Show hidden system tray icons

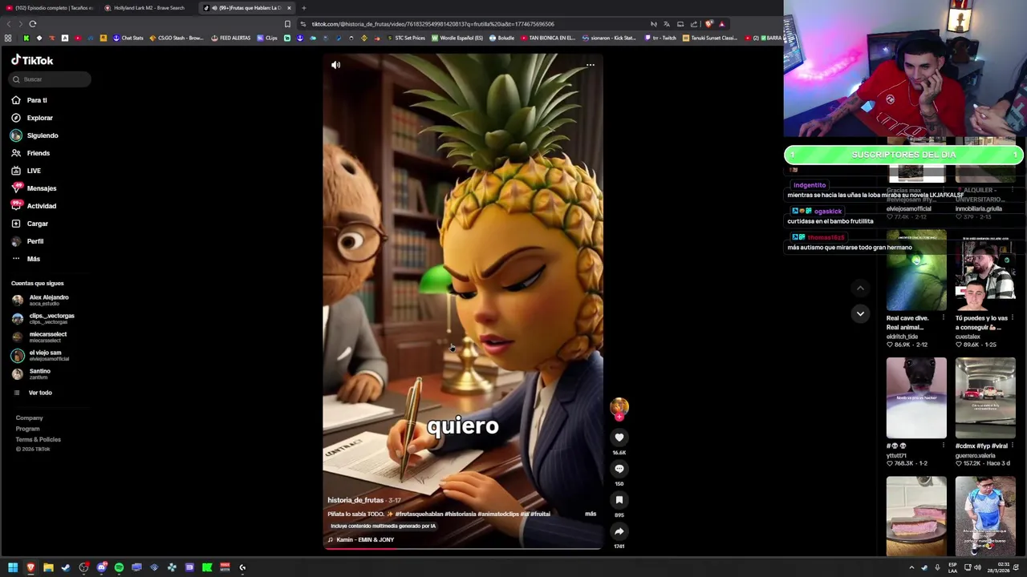coord(911,567)
